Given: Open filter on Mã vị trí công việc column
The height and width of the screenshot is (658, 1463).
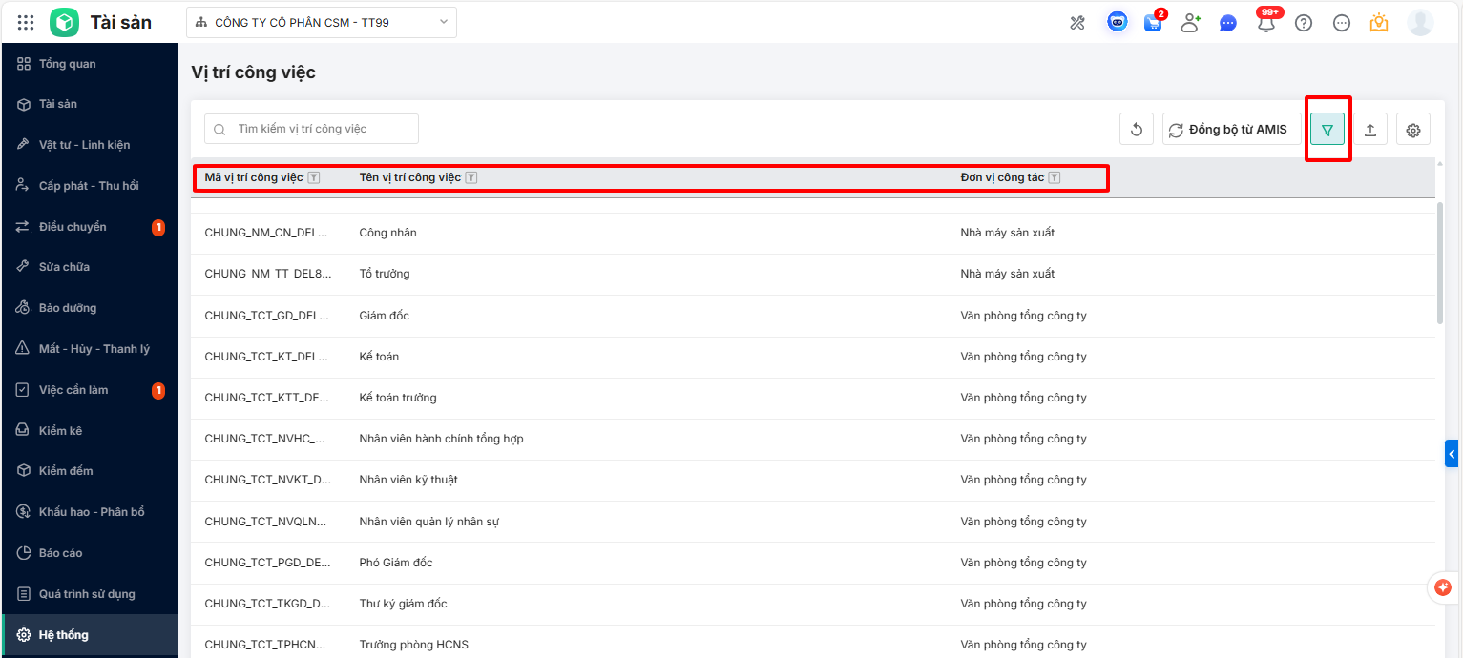Looking at the screenshot, I should point(314,177).
